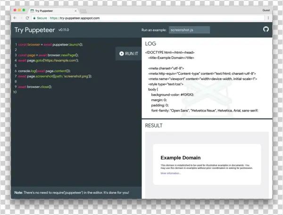Click the browser back arrow
The height and width of the screenshot is (215, 283).
click(x=15, y=18)
